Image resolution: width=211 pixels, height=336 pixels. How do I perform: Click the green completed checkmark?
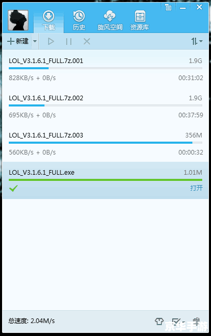pos(13,188)
